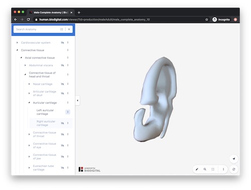Collapse Connective tissue of head and throat
The image size is (251, 190).
pyautogui.click(x=25, y=75)
